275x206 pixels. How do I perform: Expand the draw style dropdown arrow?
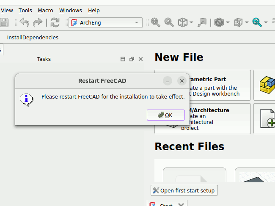[x=228, y=22]
